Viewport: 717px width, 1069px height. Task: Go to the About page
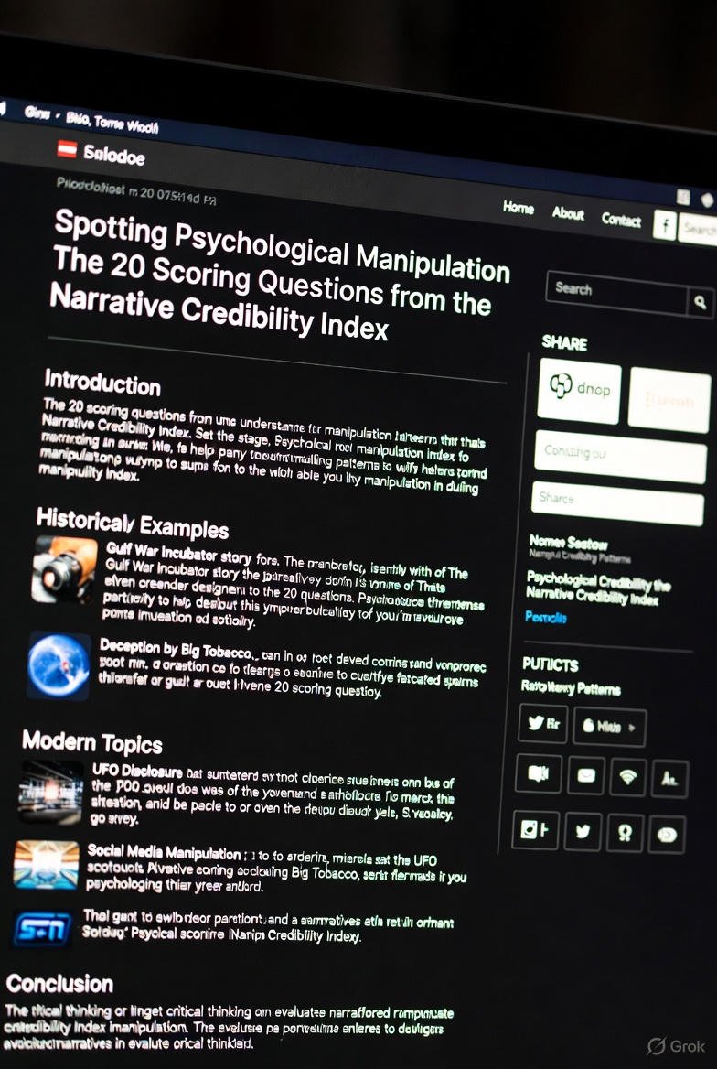click(567, 213)
